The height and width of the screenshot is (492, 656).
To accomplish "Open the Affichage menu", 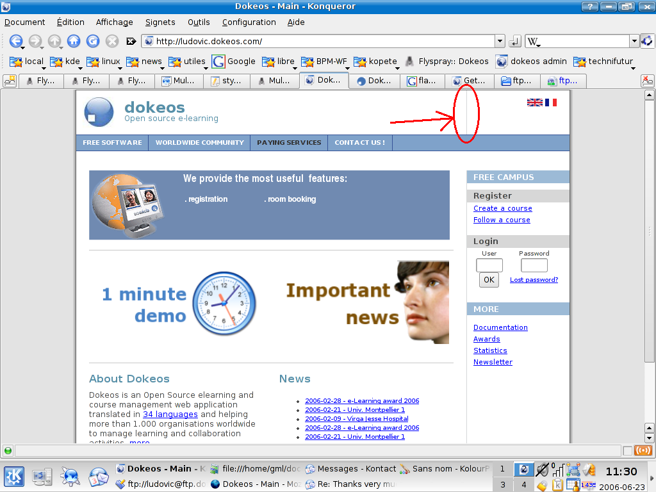I will tap(114, 22).
